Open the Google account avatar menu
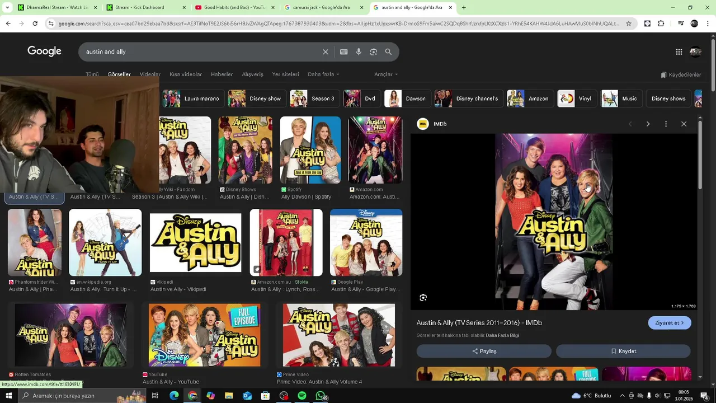716x403 pixels. (696, 52)
